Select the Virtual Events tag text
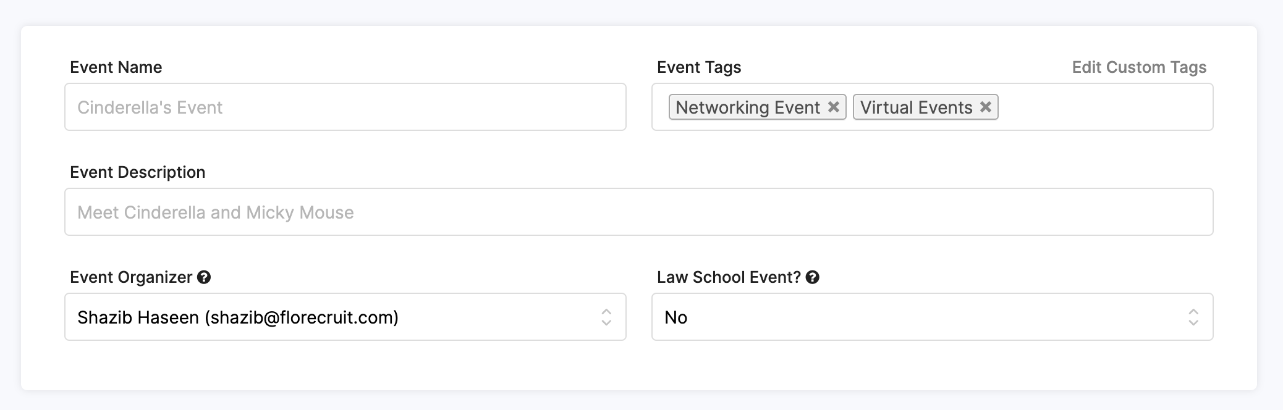This screenshot has width=1283, height=410. coord(916,107)
